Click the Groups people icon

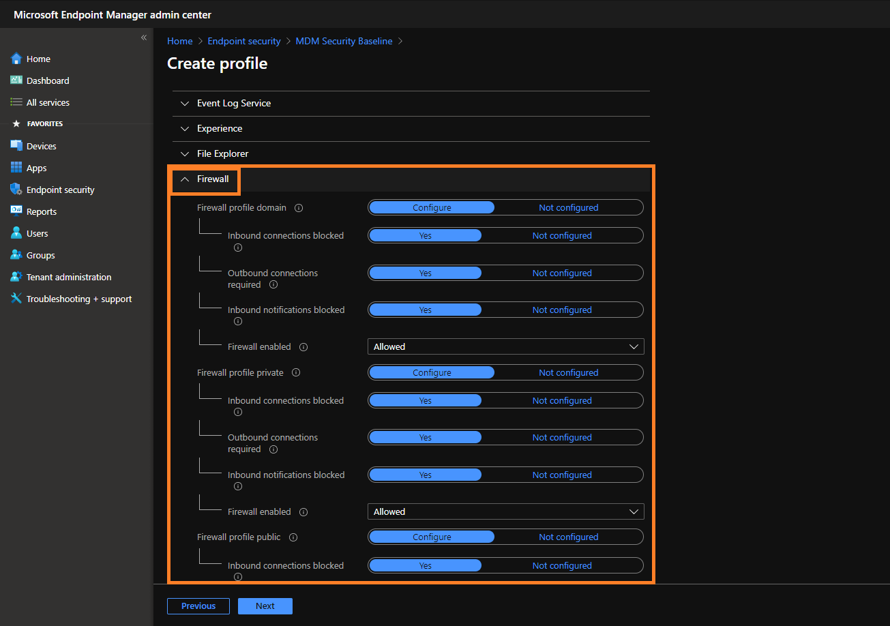(x=16, y=255)
